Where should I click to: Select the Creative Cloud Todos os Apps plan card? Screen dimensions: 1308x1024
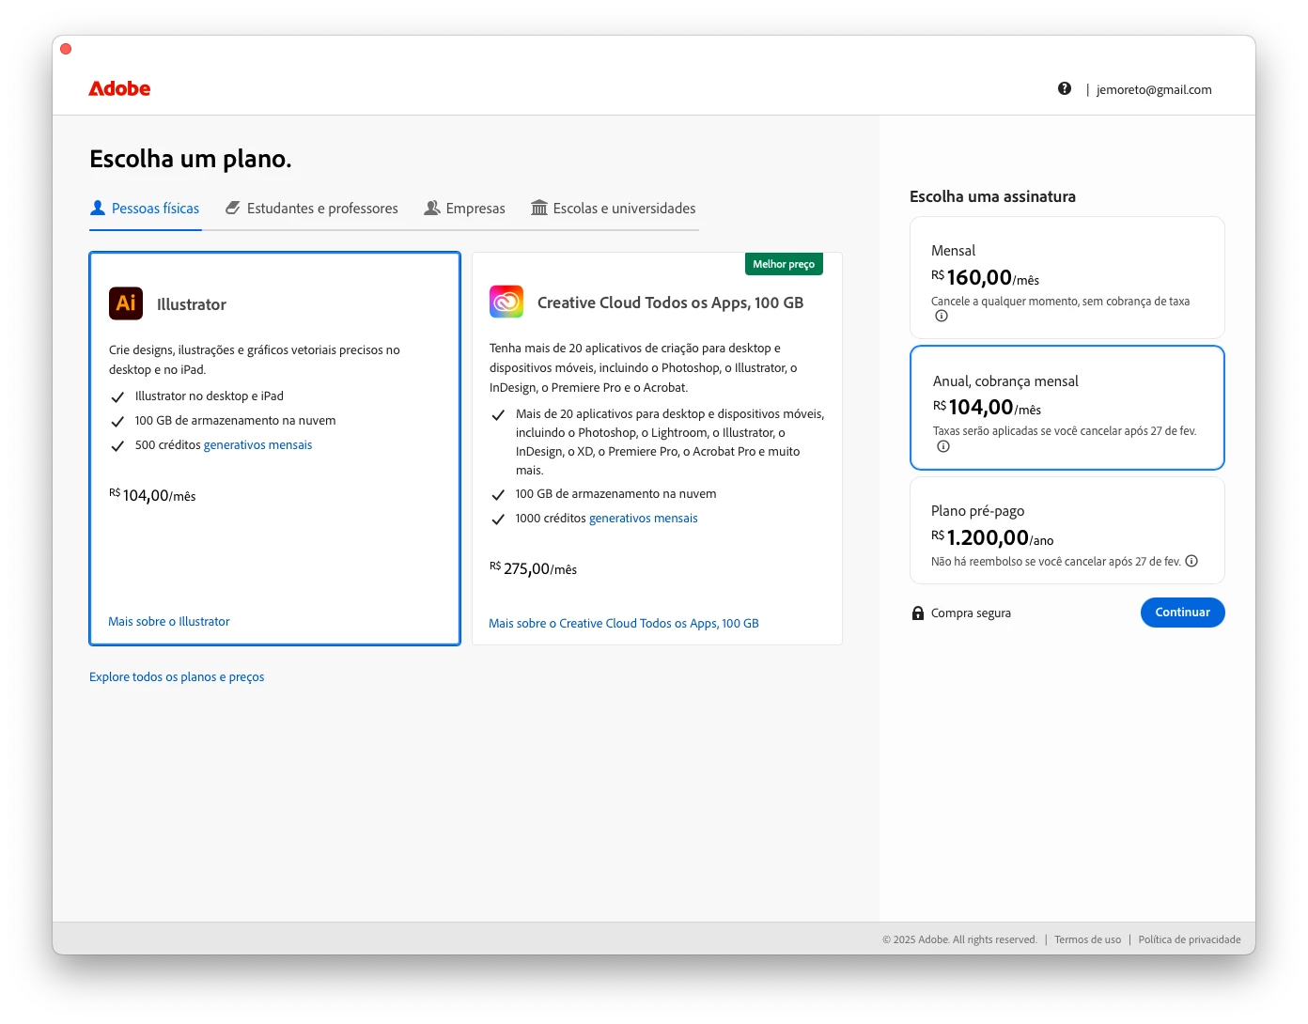[658, 448]
